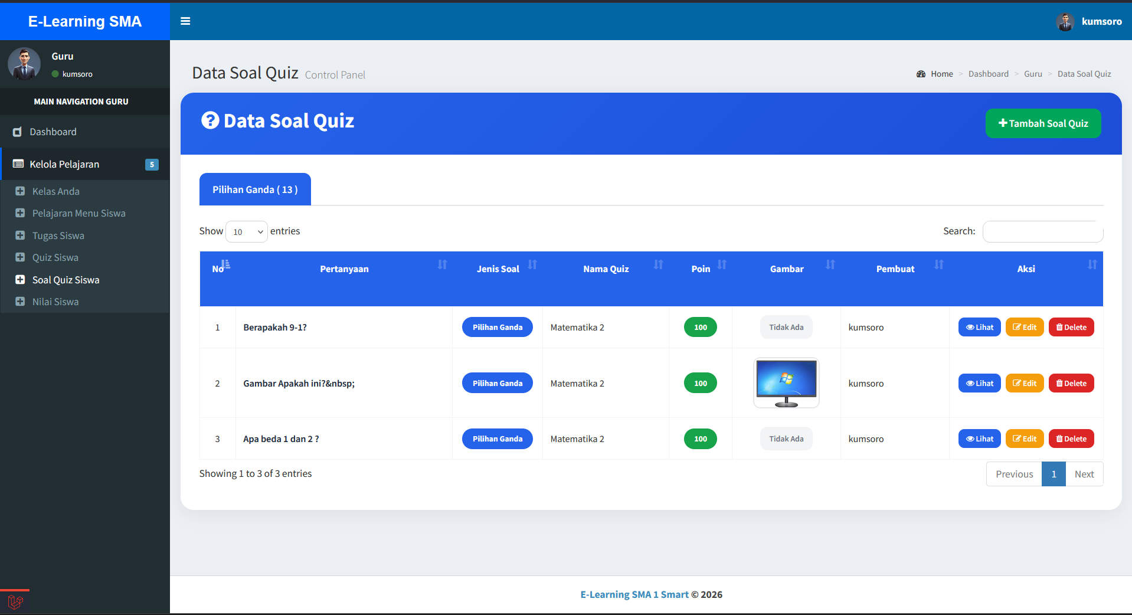Click the Dashboard icon in sidebar
Viewport: 1132px width, 615px height.
point(18,132)
